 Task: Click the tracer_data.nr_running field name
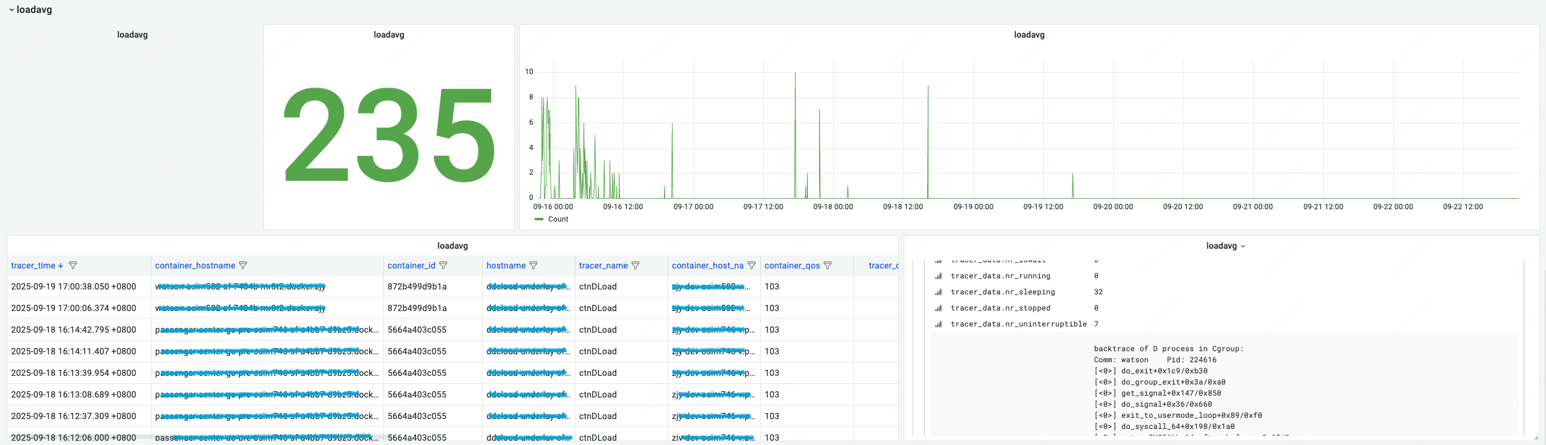point(1000,276)
